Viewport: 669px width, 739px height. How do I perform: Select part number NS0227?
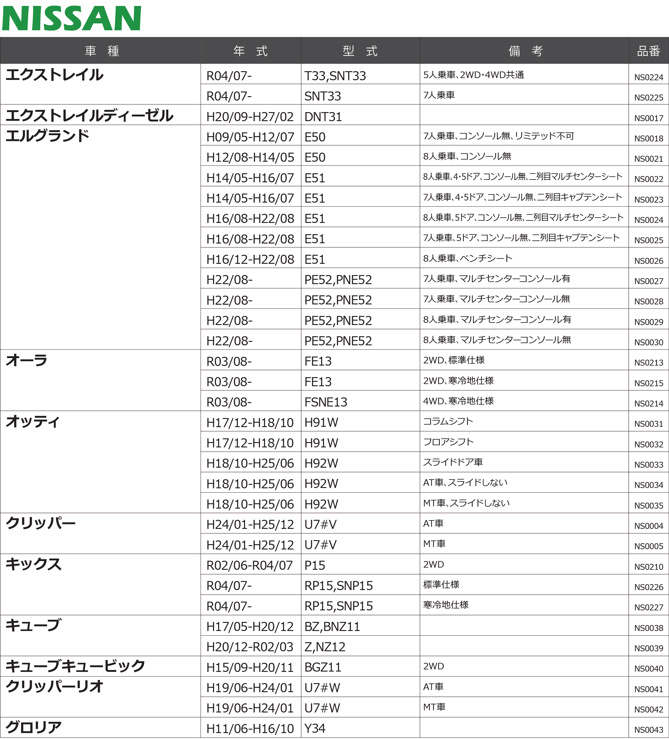648,607
